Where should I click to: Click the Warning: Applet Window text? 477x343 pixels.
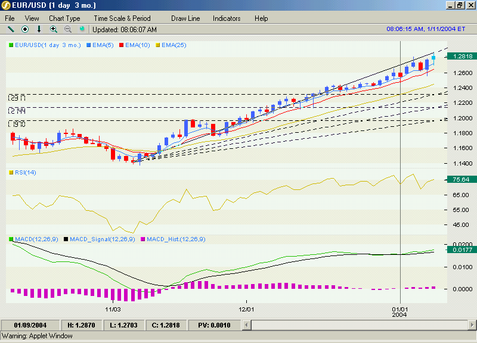click(x=37, y=336)
